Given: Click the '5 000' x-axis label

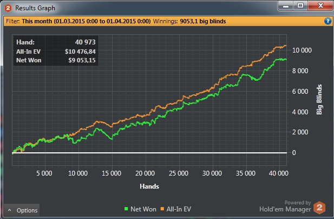Looking at the screenshot, I should 44,173.
